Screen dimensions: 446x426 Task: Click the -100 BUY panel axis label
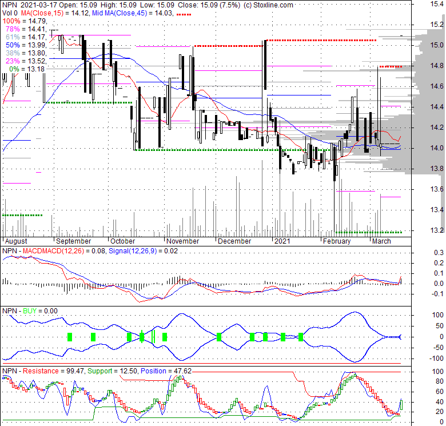coord(436,359)
